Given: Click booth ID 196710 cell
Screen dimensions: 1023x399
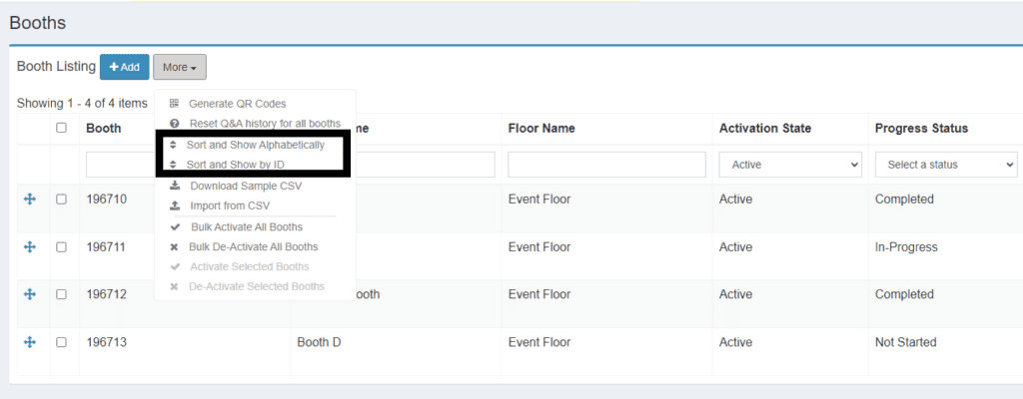Looking at the screenshot, I should point(106,199).
